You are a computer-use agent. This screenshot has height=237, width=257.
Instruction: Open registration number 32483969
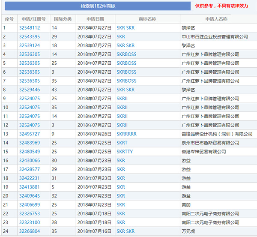[x=30, y=143]
